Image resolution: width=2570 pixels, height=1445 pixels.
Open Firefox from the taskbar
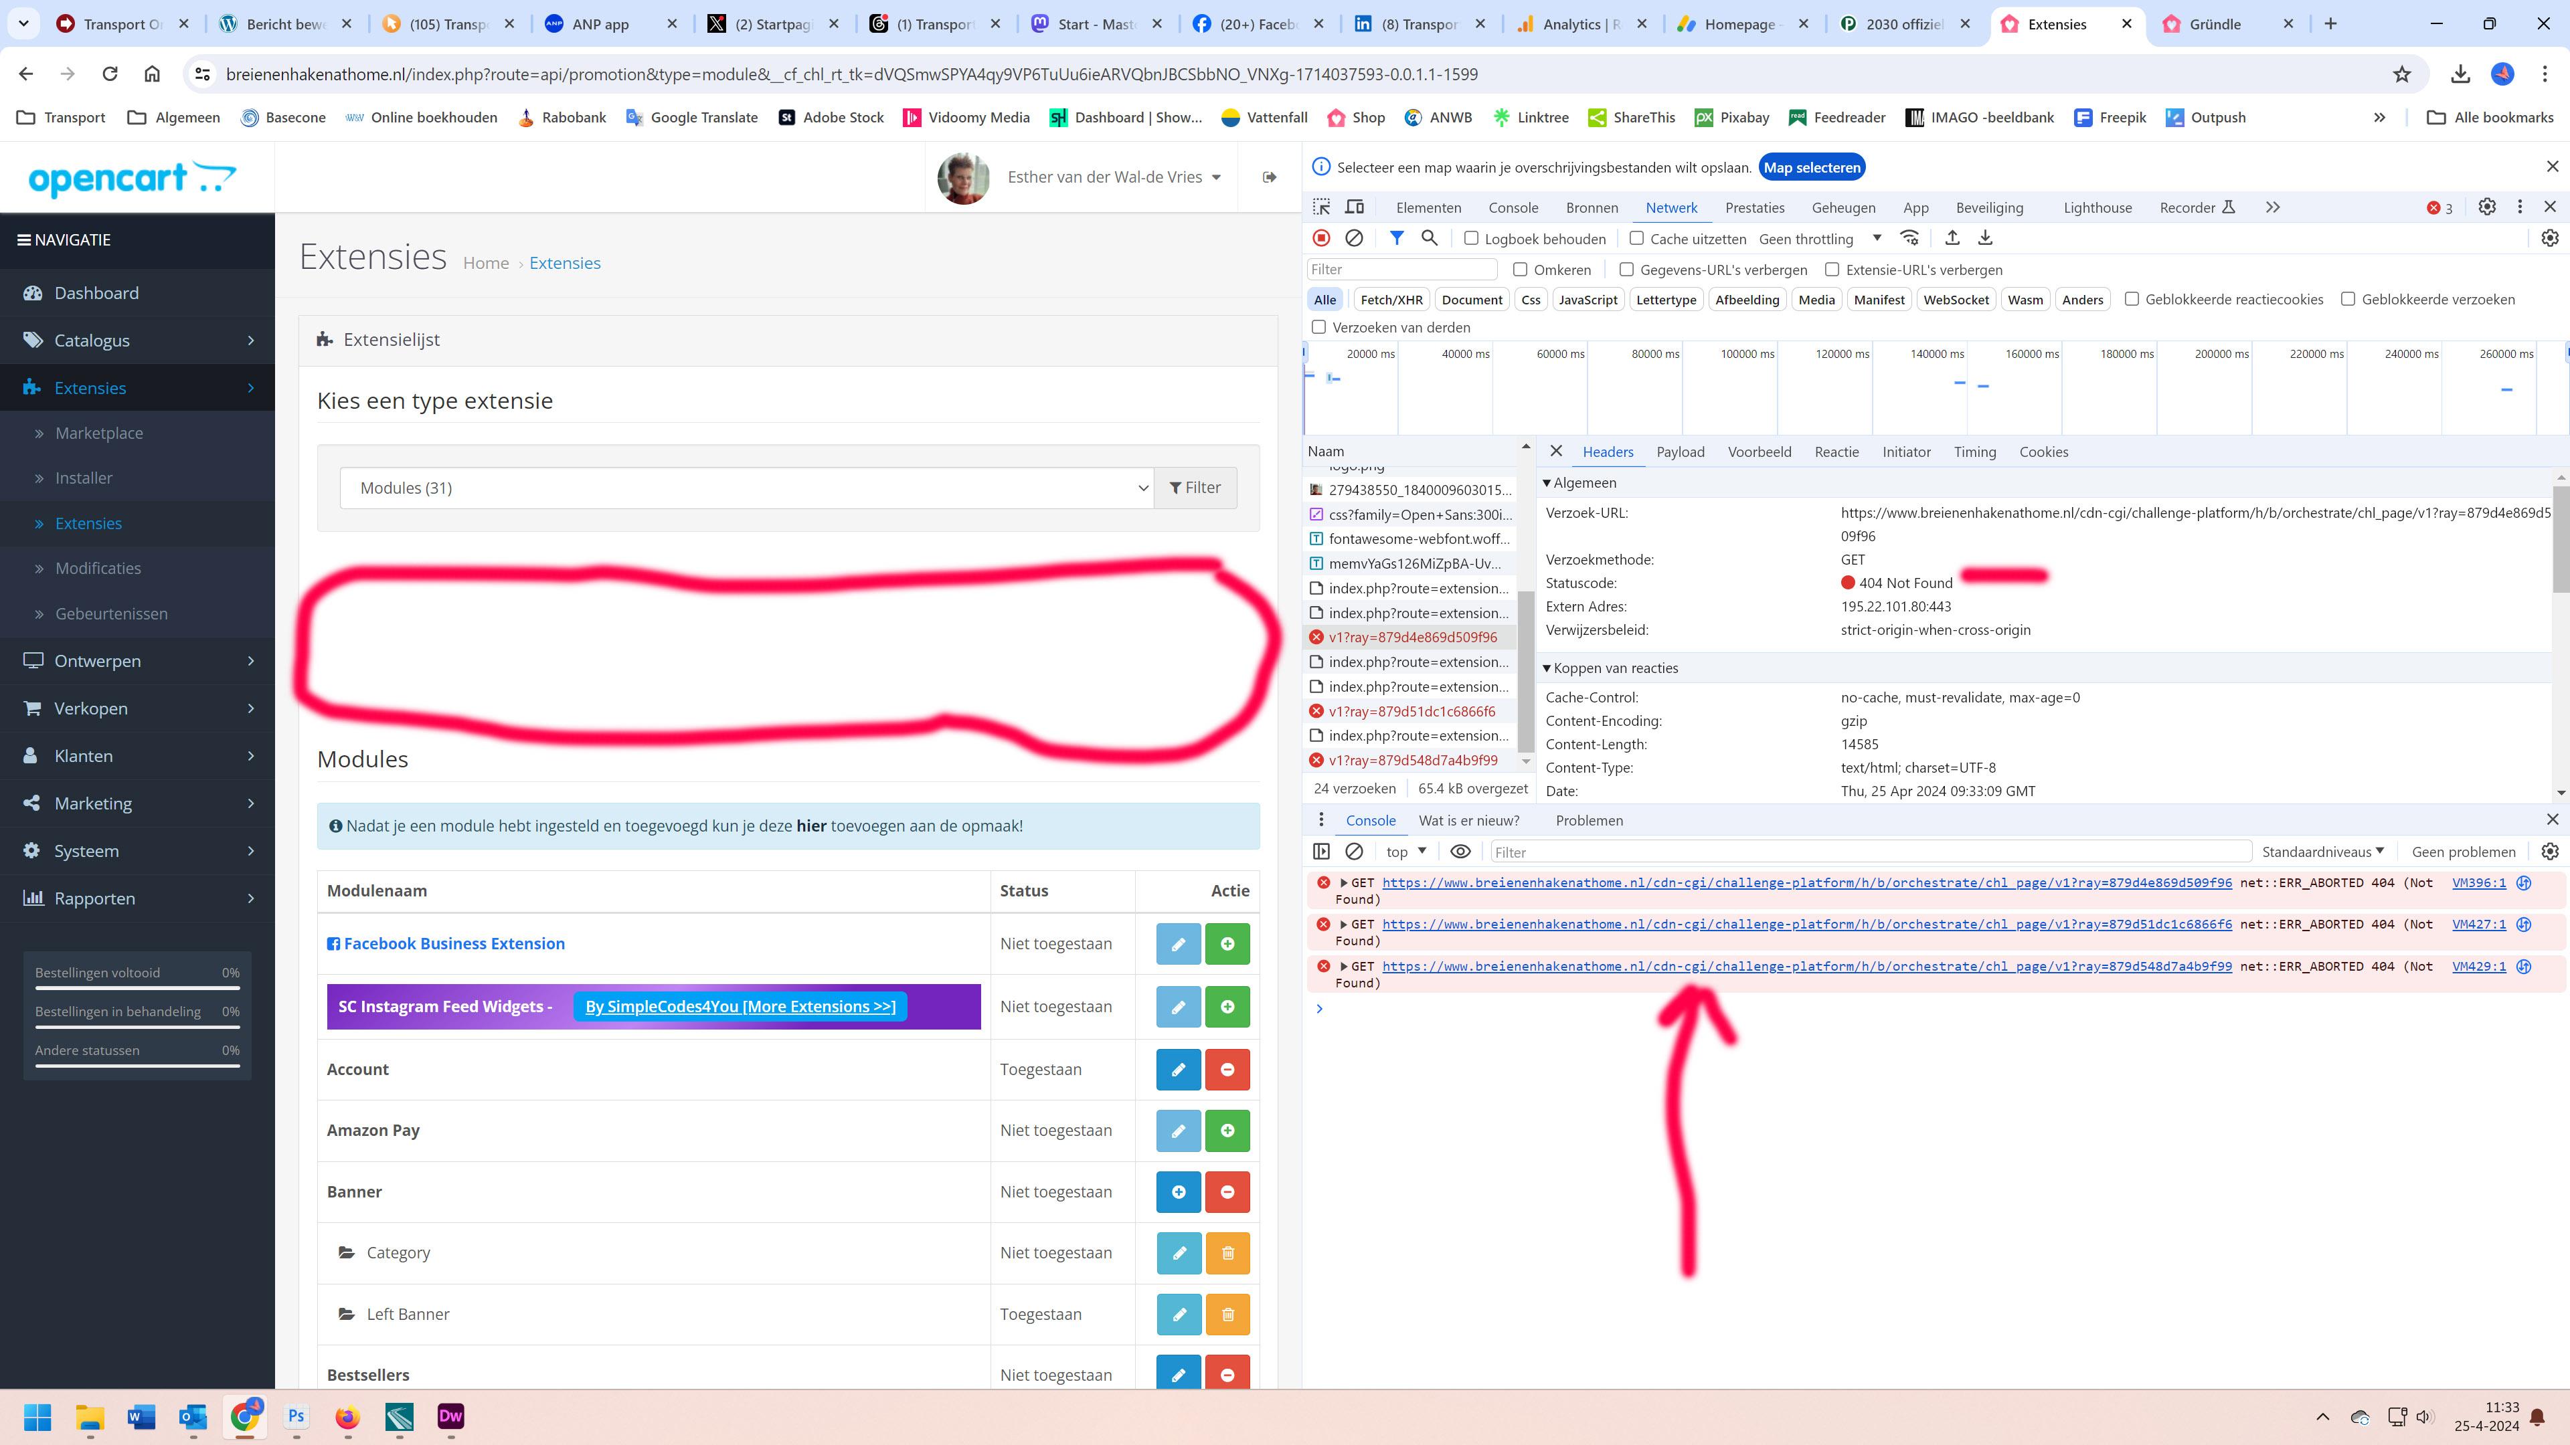click(347, 1417)
